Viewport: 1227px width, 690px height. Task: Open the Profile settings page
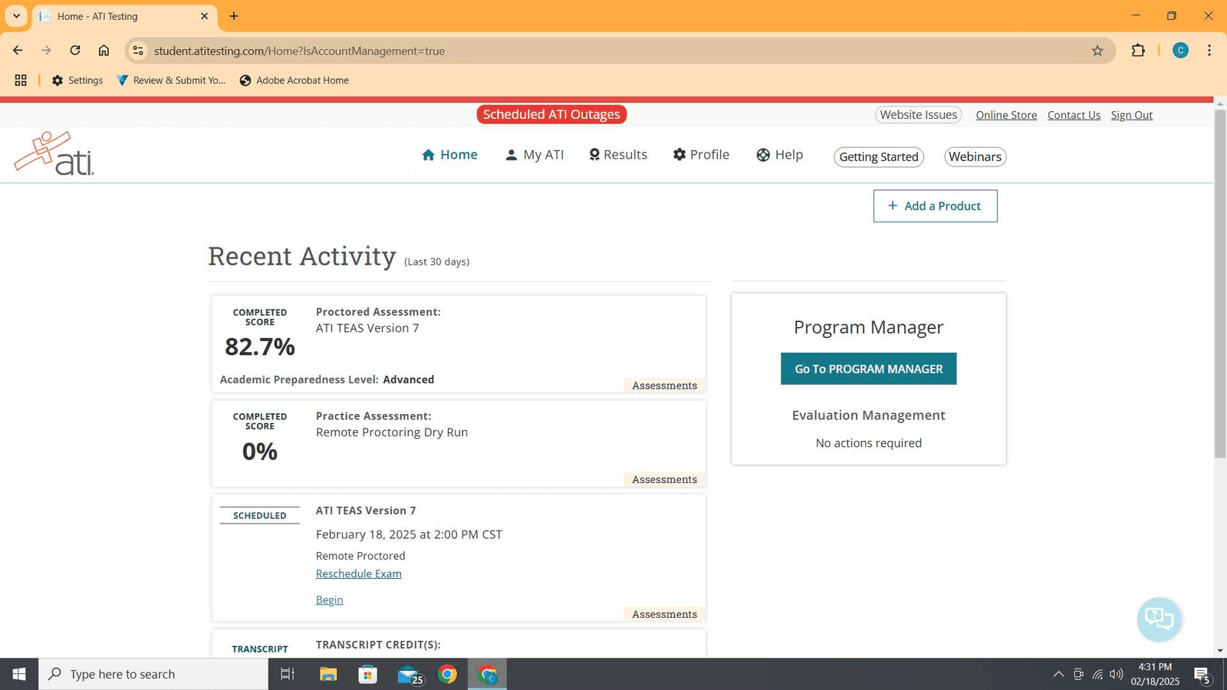(x=701, y=155)
